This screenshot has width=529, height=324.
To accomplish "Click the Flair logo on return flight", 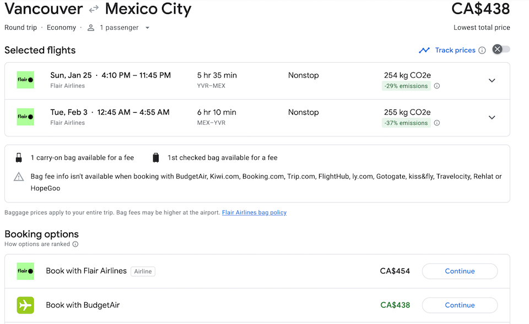I will click(25, 117).
